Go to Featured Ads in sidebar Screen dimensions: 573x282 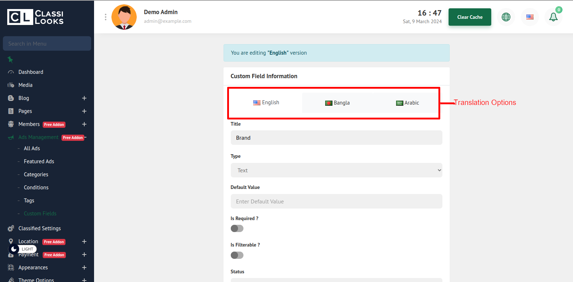[x=39, y=161]
